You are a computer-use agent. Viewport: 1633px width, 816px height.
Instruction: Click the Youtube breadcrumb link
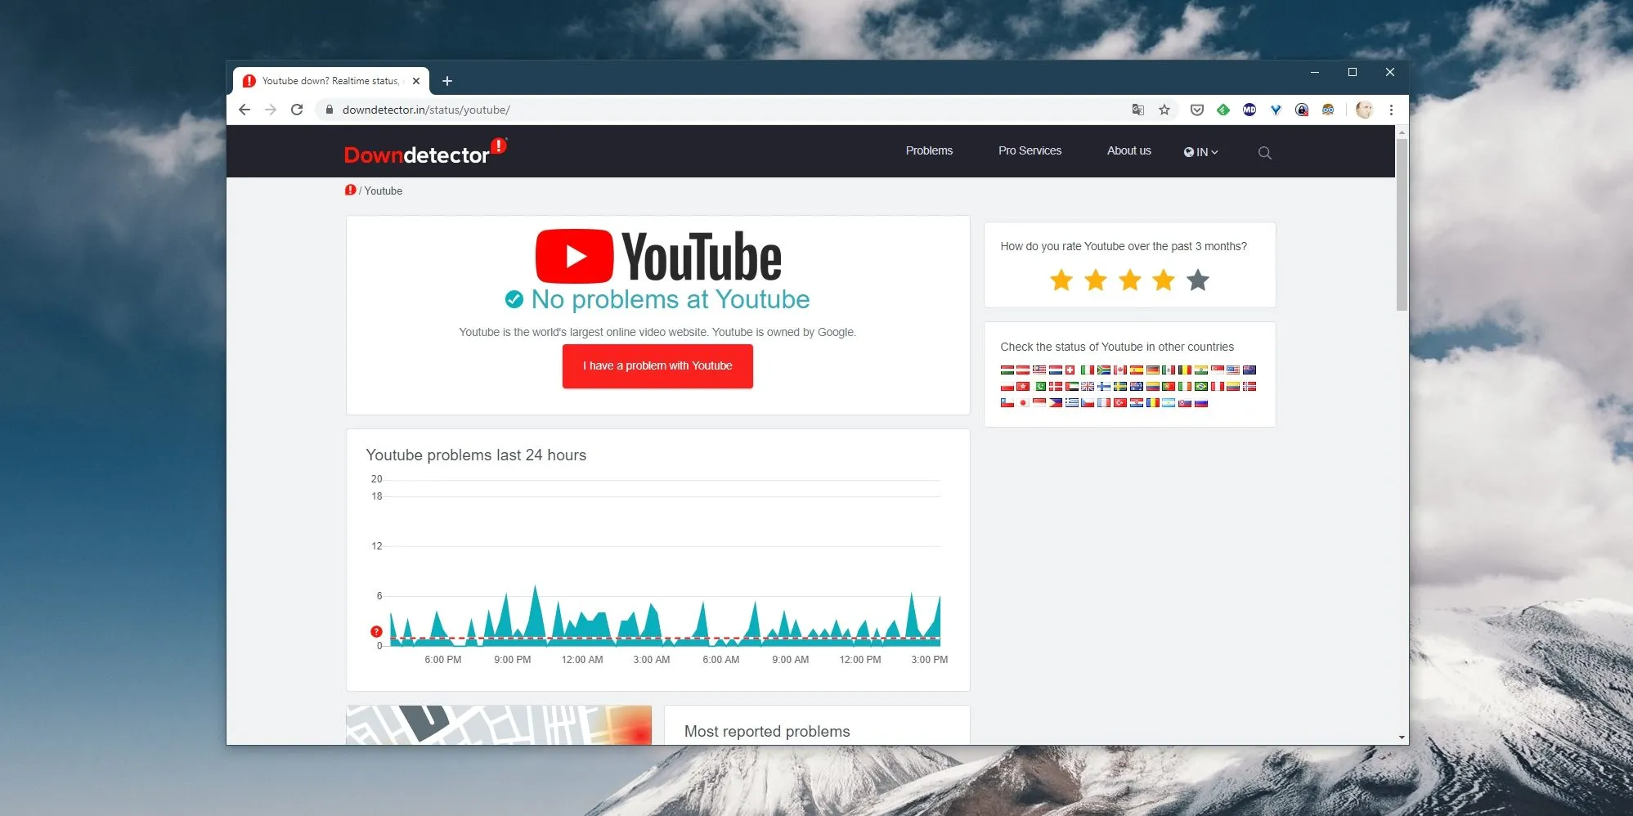tap(384, 191)
